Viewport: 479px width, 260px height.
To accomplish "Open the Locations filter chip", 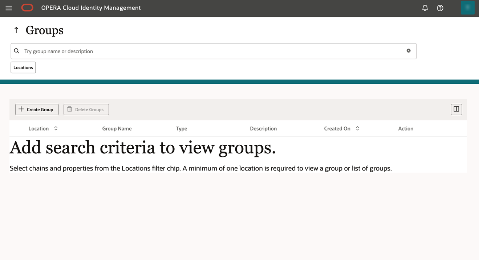I will (x=23, y=67).
